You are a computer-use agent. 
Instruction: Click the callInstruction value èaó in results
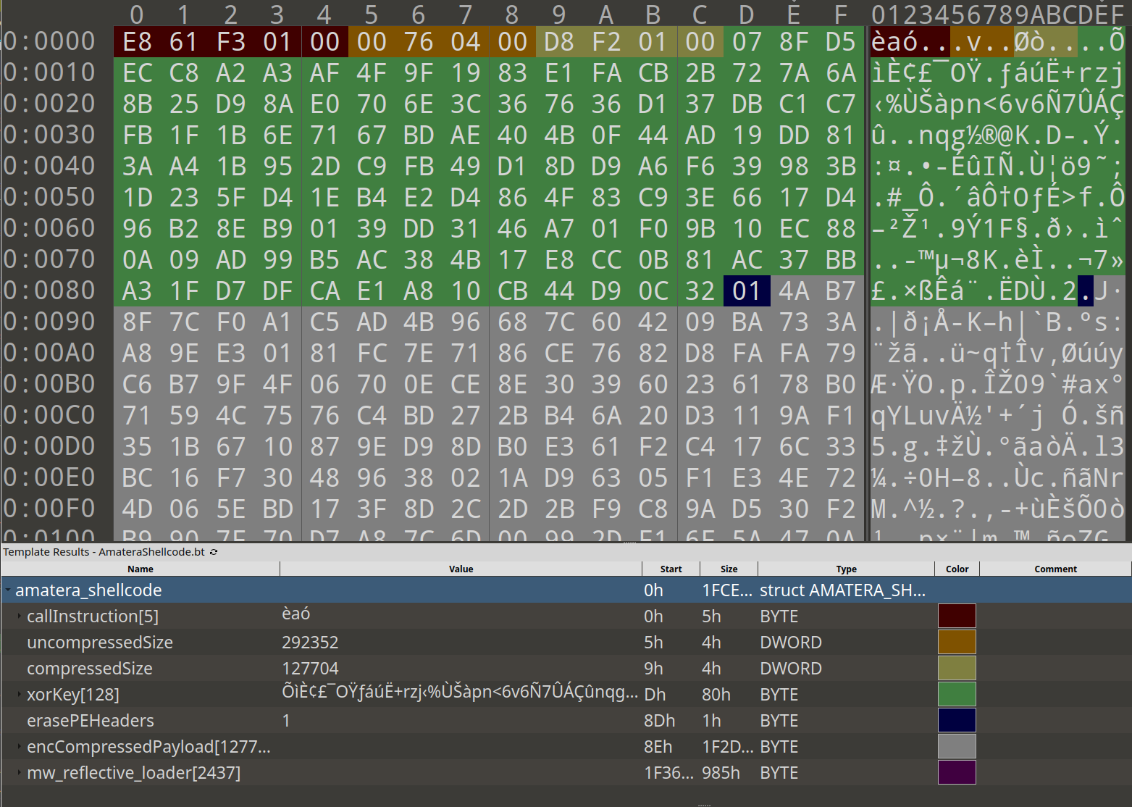tap(295, 614)
